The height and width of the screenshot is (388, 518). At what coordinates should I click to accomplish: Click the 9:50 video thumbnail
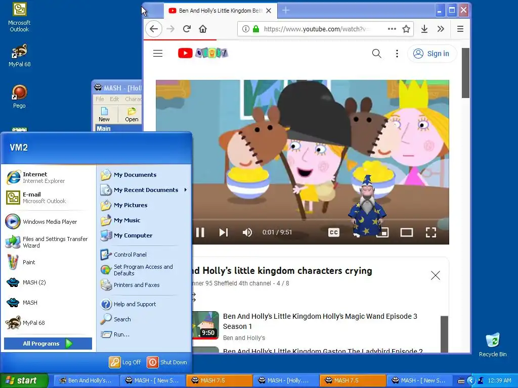pos(205,325)
